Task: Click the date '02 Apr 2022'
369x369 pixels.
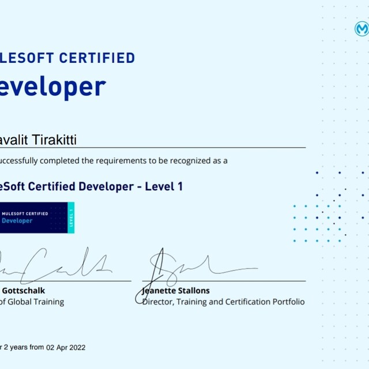Action: (x=66, y=347)
